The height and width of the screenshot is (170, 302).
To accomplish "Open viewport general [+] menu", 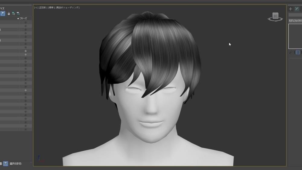I will pos(36,8).
